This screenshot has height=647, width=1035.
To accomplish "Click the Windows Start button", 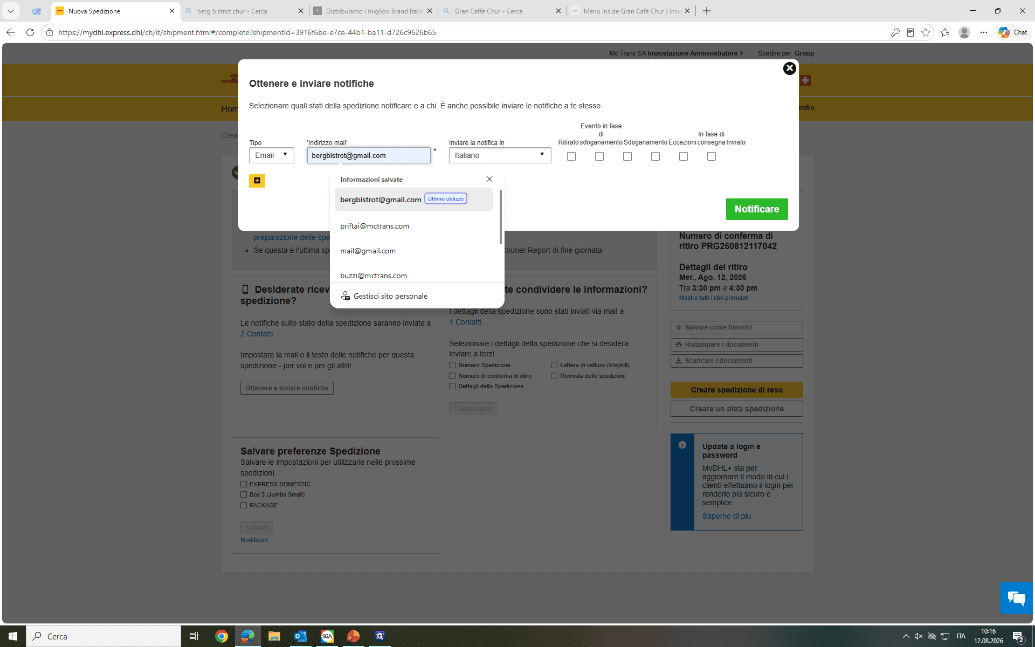I will [x=13, y=636].
